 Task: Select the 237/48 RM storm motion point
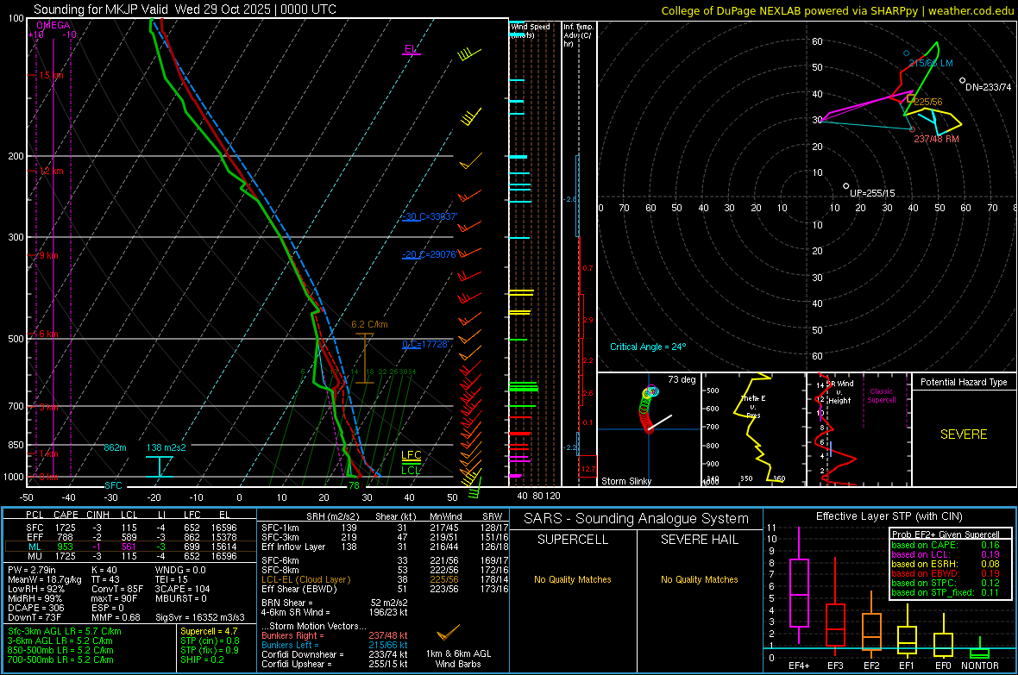(x=912, y=130)
